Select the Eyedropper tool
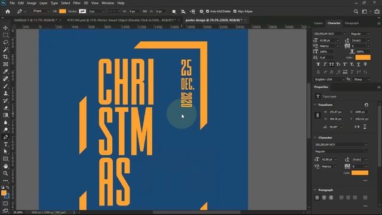 coord(5,72)
